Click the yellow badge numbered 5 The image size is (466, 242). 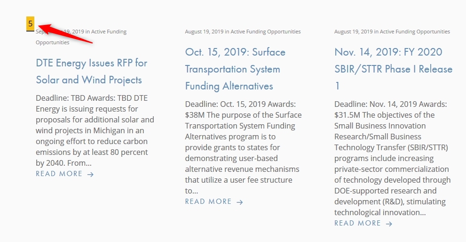coord(30,24)
